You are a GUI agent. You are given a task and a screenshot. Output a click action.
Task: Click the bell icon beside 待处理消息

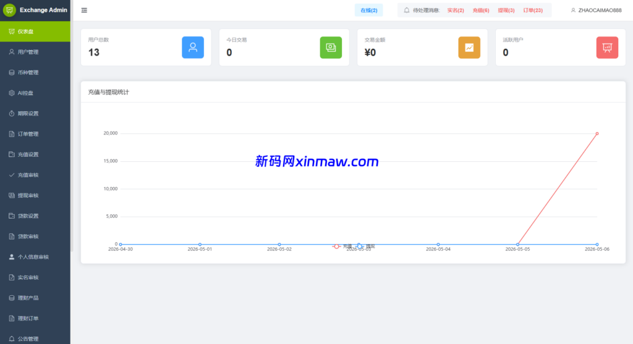(x=407, y=10)
